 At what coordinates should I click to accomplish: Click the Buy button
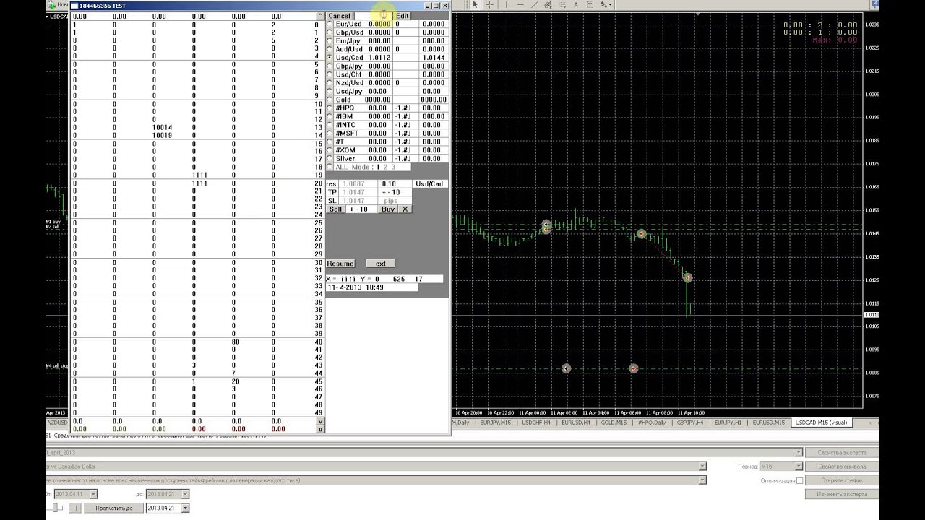388,209
